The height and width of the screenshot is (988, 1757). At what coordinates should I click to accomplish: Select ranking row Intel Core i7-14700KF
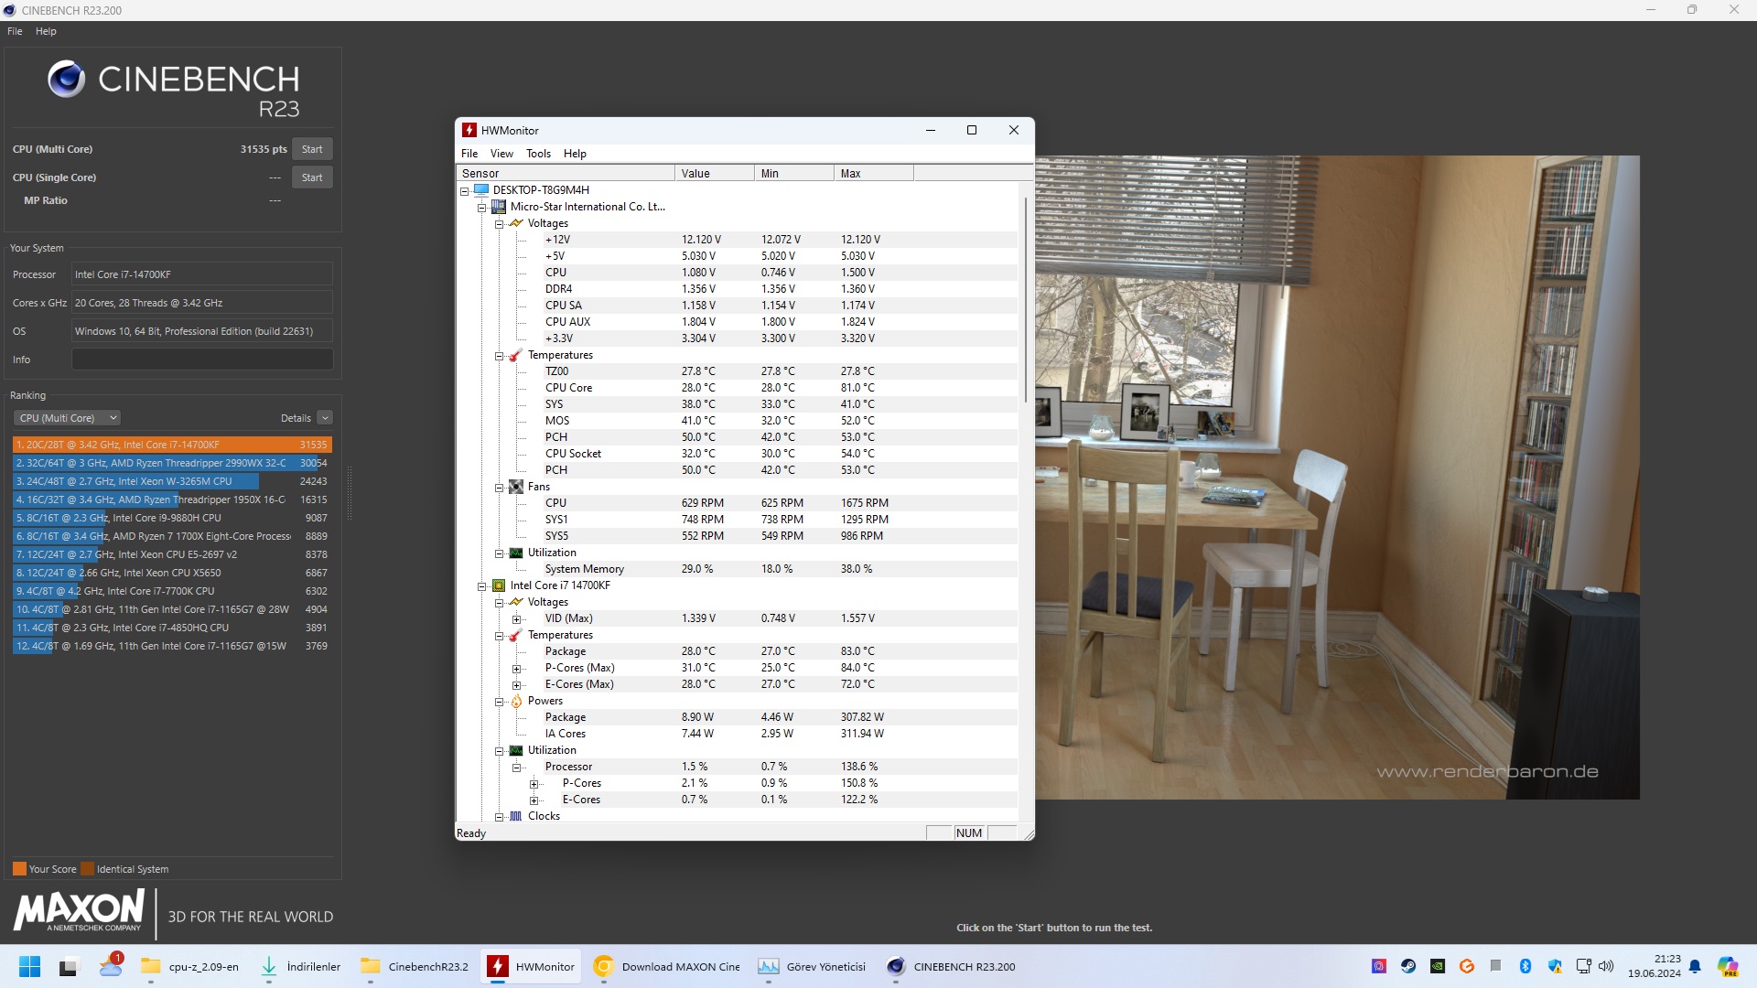click(x=172, y=445)
